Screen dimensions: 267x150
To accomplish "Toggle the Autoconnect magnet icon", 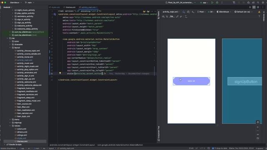I will click(167, 17).
